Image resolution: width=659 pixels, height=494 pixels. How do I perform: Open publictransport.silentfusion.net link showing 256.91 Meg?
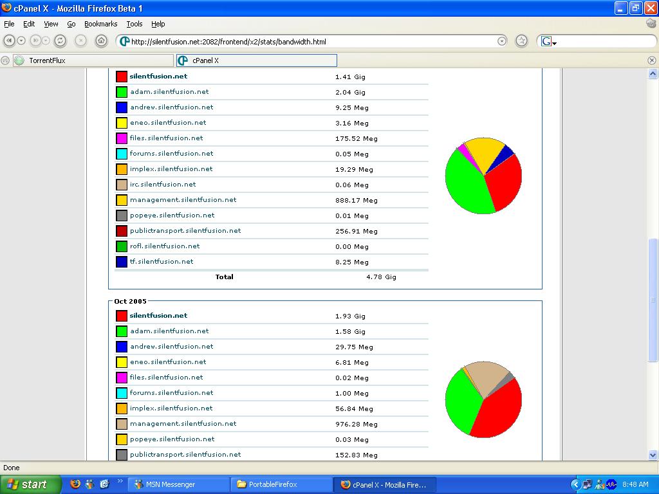pyautogui.click(x=185, y=231)
